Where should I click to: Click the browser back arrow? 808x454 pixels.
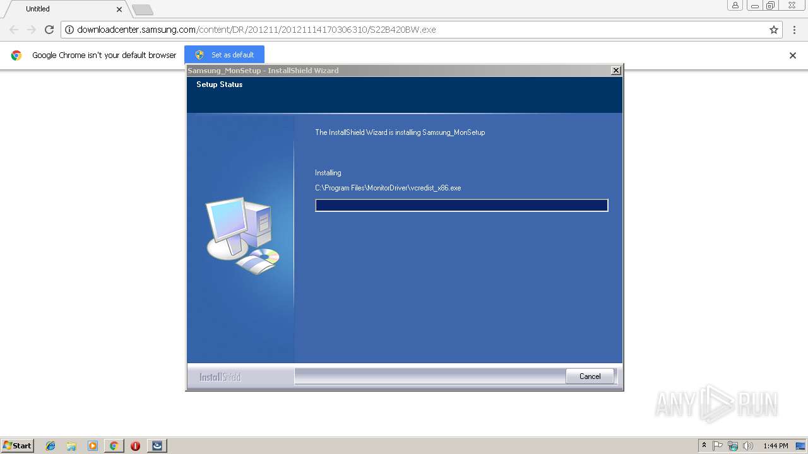(x=14, y=30)
